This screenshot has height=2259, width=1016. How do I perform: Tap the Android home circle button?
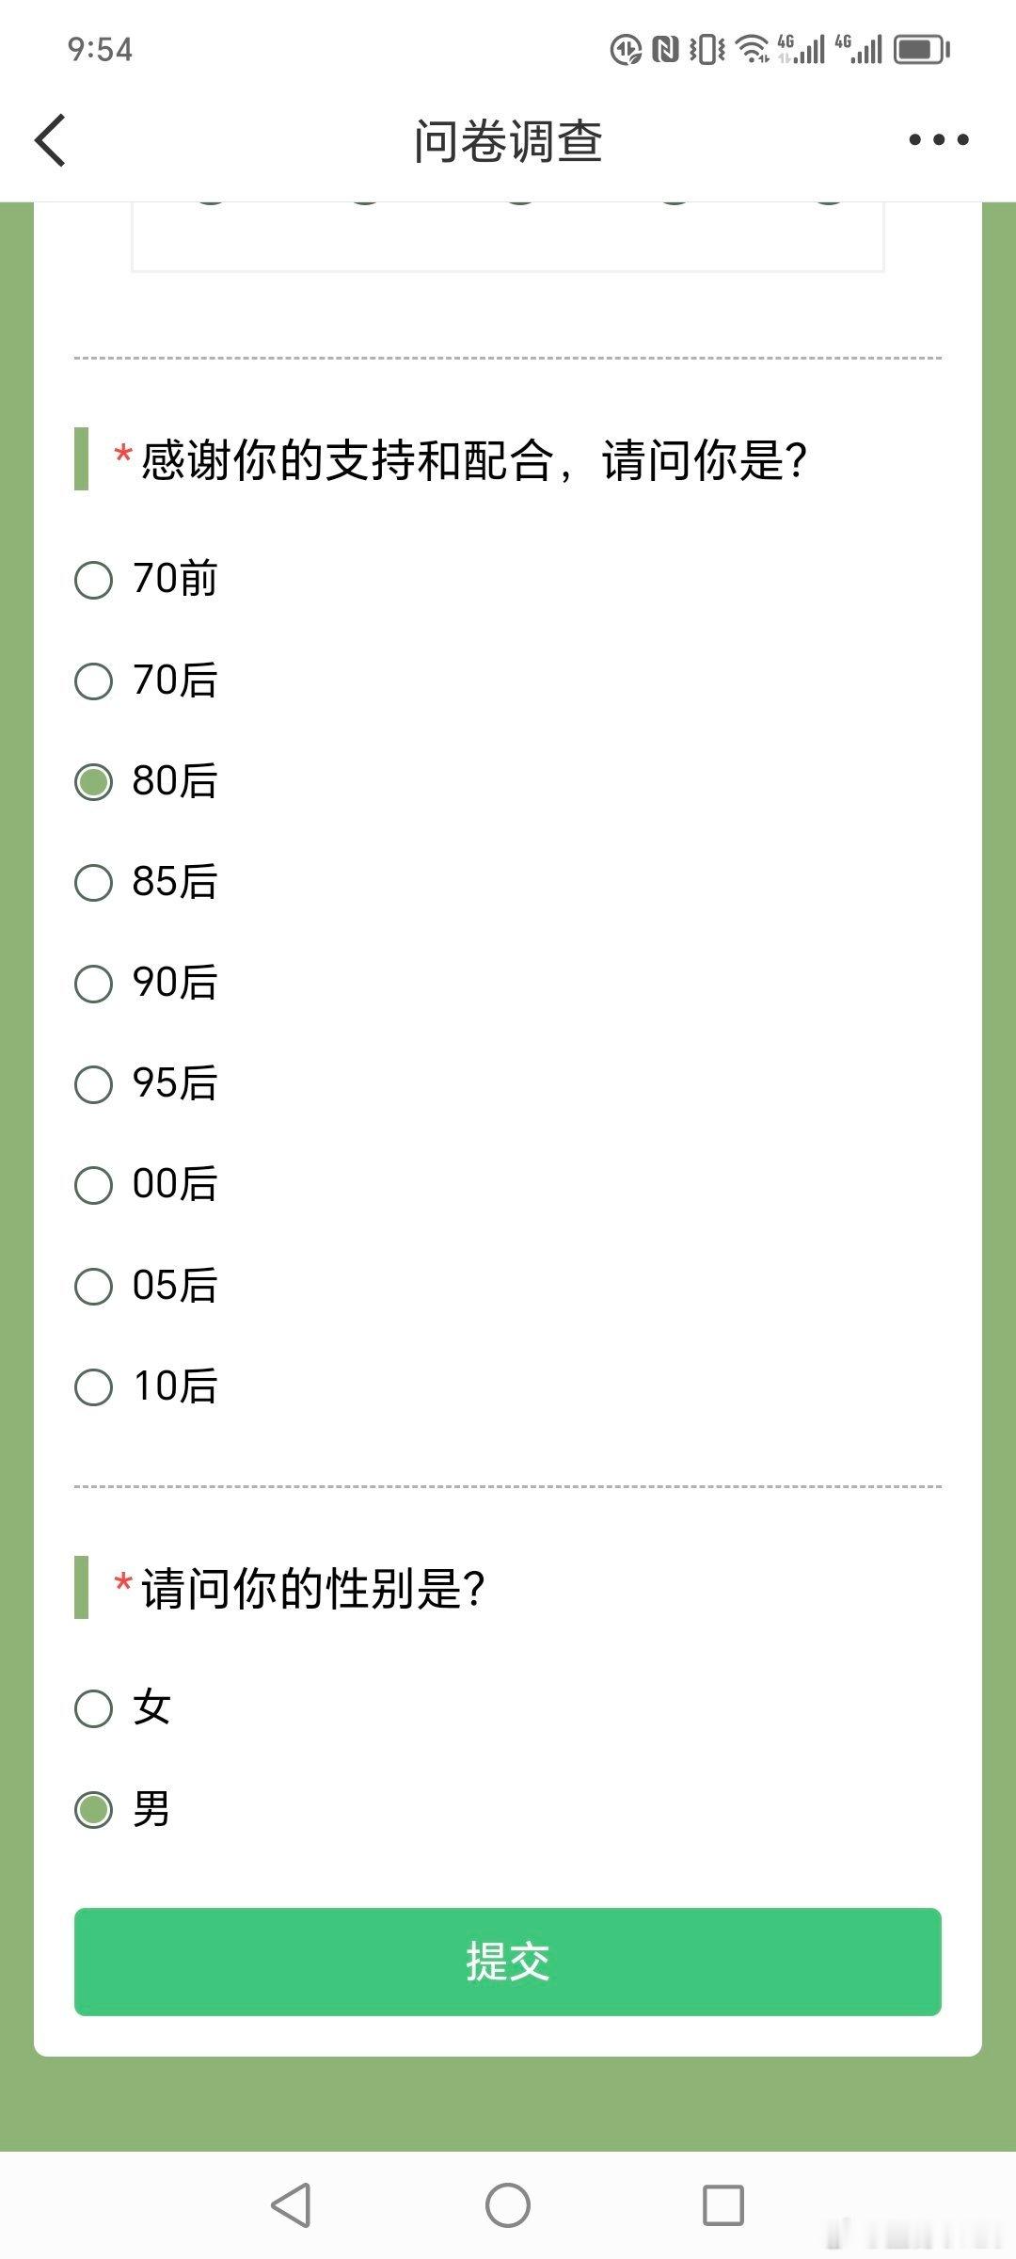point(508,2204)
